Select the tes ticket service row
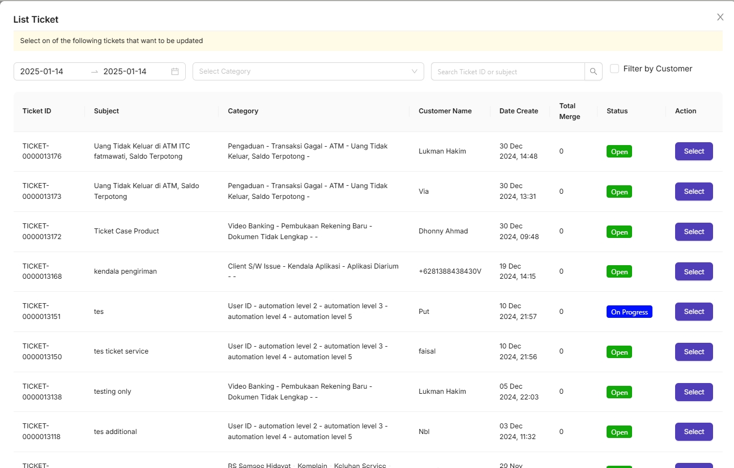The height and width of the screenshot is (468, 734). pyautogui.click(x=693, y=352)
